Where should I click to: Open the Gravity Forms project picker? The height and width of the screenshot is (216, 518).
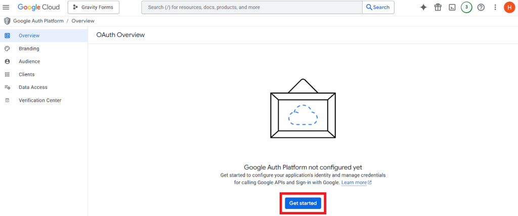pyautogui.click(x=94, y=7)
